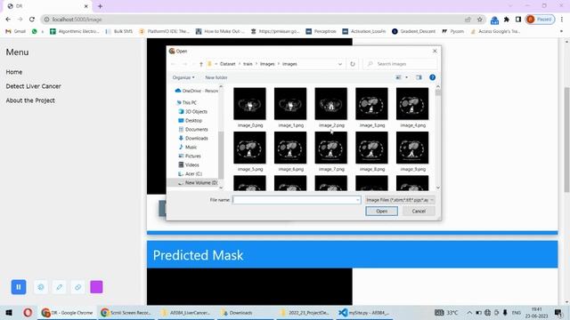Cancel the Open file dialog

(x=419, y=212)
